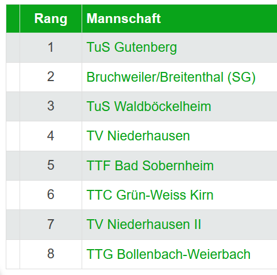Select rank 8 cell
Screen dimensions: 277x275
tap(51, 254)
